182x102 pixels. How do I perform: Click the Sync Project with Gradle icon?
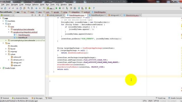(x=79, y=8)
